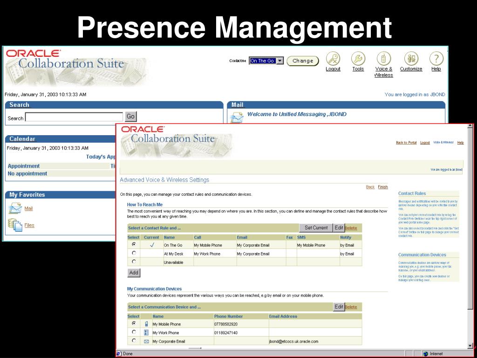Select the My Mobile Phone device radio
The height and width of the screenshot is (358, 477).
click(134, 324)
